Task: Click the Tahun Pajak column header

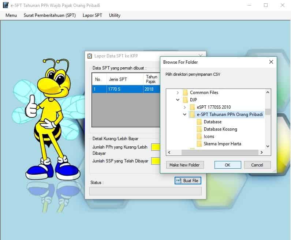Action: point(152,79)
